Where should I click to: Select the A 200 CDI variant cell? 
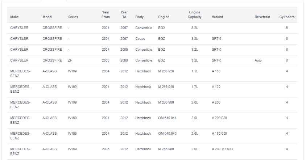pyautogui.click(x=219, y=118)
